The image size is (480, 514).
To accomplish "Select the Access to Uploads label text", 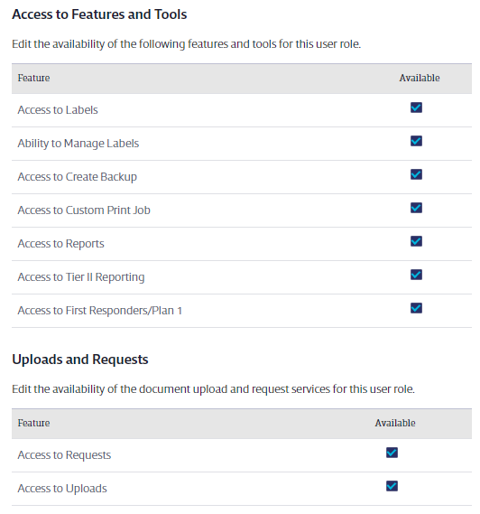I will (x=62, y=489).
